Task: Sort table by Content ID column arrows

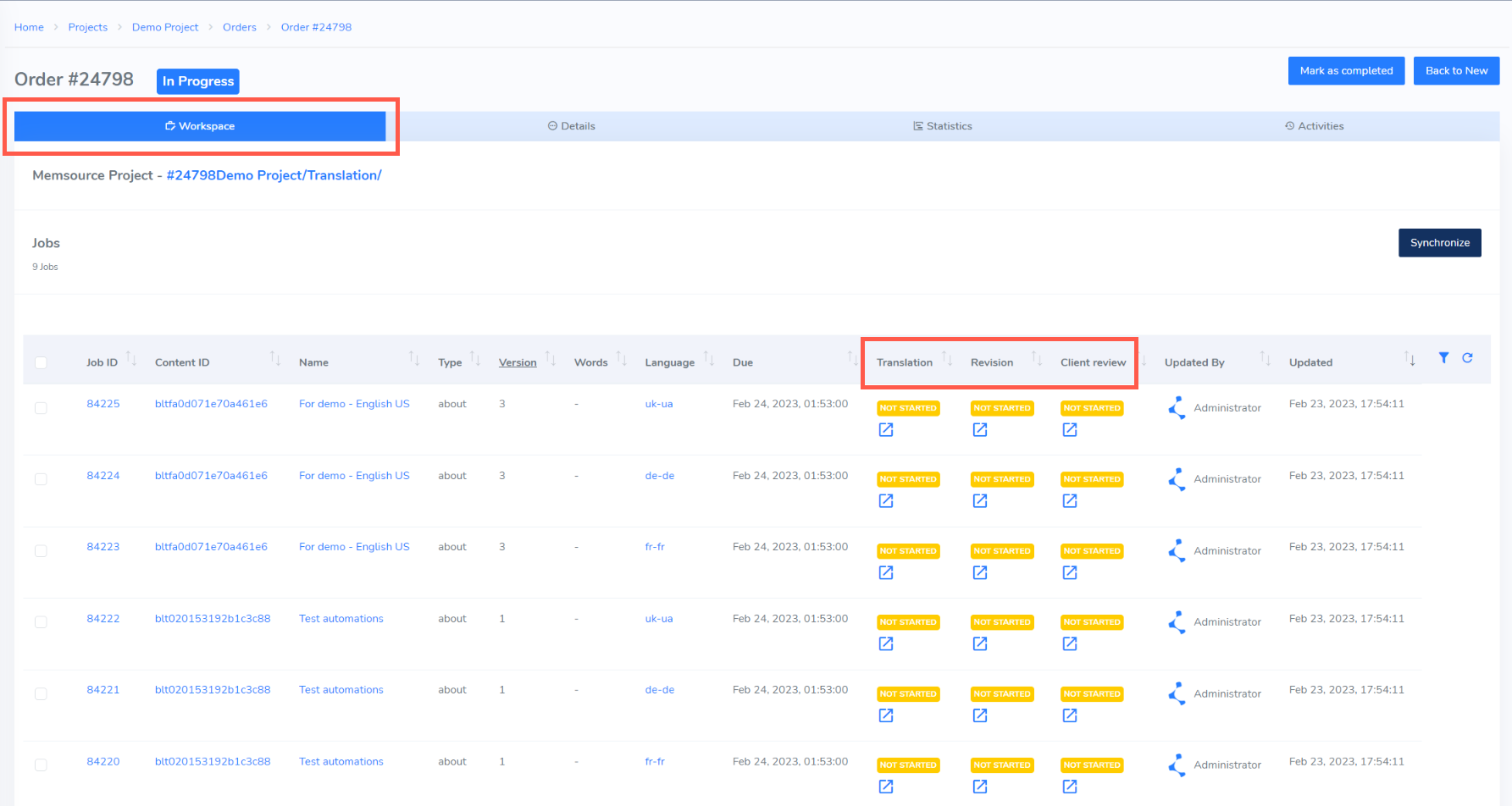Action: click(x=275, y=358)
